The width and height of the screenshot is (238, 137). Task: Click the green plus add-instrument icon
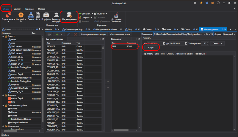pyautogui.click(x=57, y=34)
